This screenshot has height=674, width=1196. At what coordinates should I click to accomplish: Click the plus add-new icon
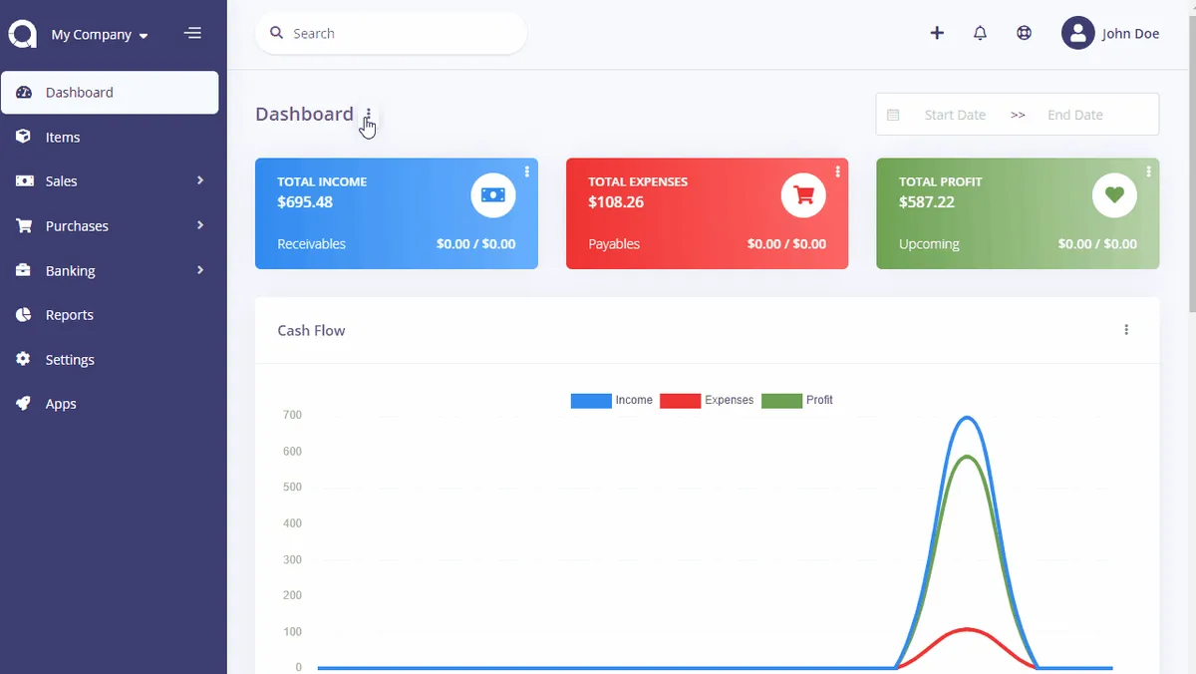coord(937,33)
